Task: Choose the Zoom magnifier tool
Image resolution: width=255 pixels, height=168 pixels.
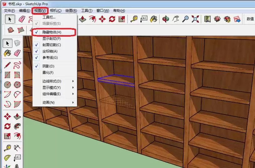Action: click(x=185, y=19)
